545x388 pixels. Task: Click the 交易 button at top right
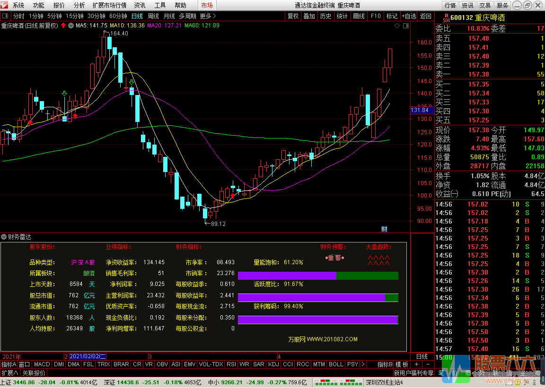tap(485, 5)
